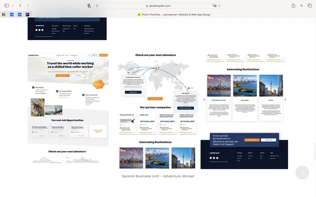Click the forward navigation arrow
The width and height of the screenshot is (316, 197).
(27, 5)
